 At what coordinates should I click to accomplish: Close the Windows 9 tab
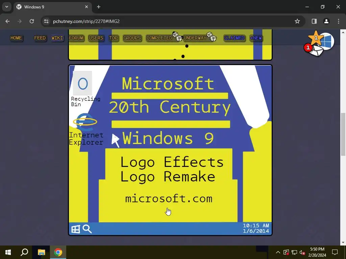[86, 7]
